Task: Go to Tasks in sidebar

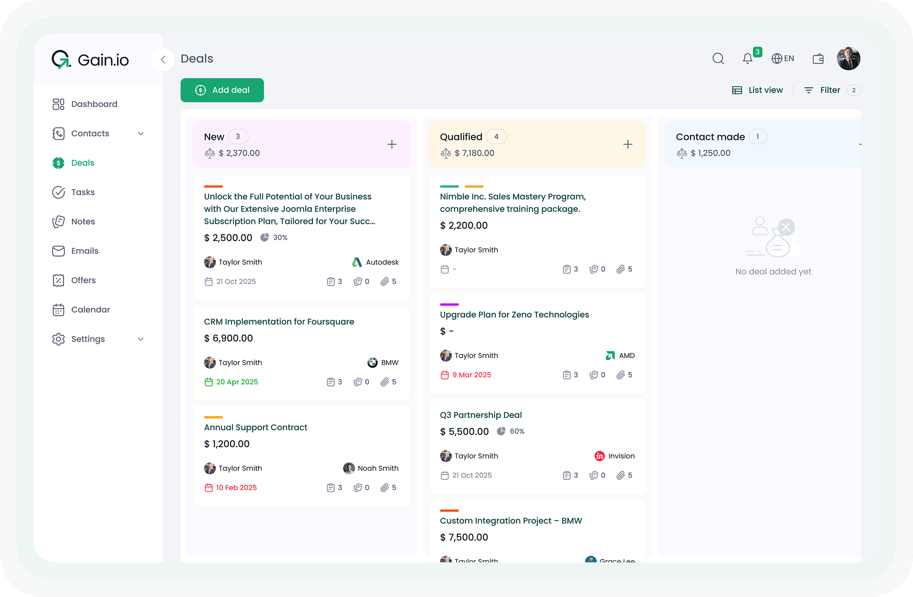Action: click(x=83, y=192)
